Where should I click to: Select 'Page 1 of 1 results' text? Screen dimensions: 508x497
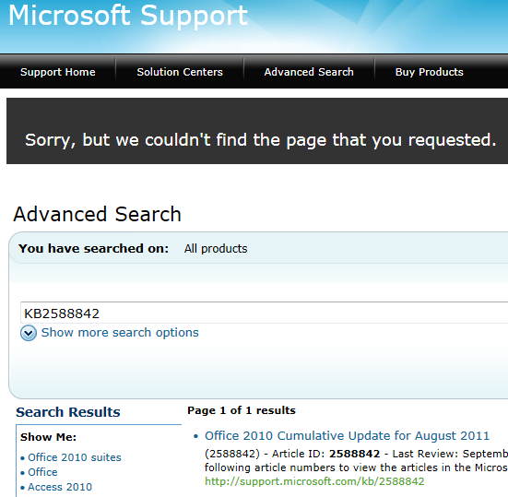[242, 410]
